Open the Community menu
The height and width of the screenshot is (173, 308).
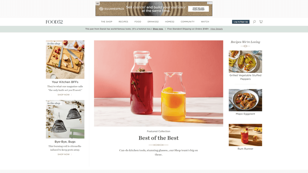[x=188, y=22]
